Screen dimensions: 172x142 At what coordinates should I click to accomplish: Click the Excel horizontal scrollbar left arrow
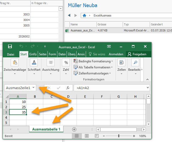click(98, 130)
